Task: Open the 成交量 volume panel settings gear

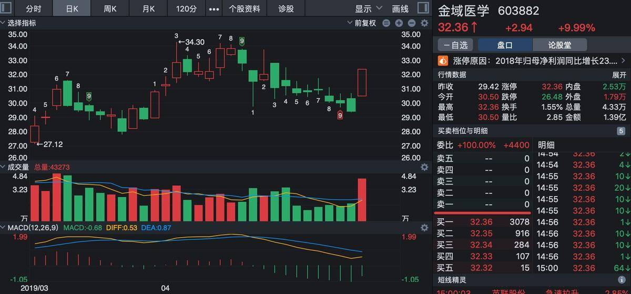Action: [424, 167]
